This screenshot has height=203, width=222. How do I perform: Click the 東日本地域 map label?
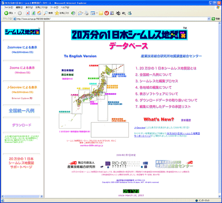tap(67, 70)
